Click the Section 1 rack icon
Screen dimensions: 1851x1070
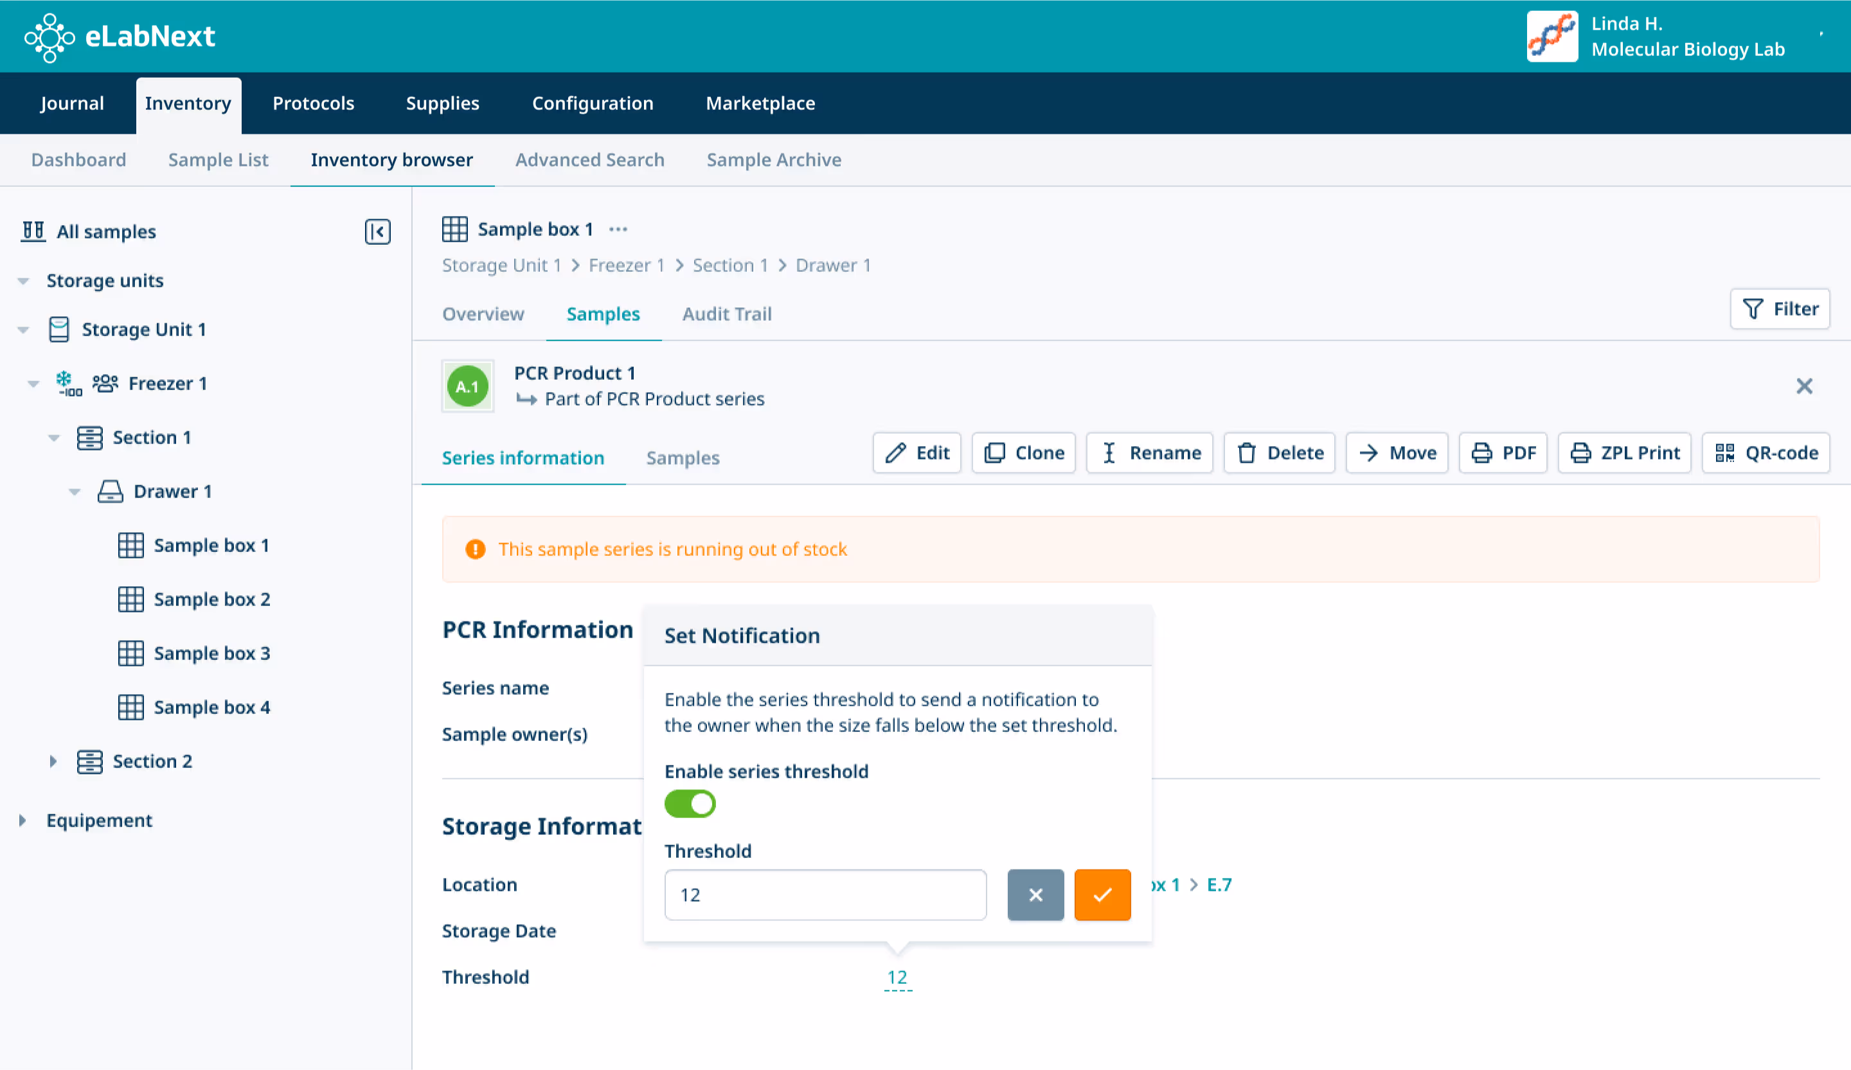(x=89, y=438)
